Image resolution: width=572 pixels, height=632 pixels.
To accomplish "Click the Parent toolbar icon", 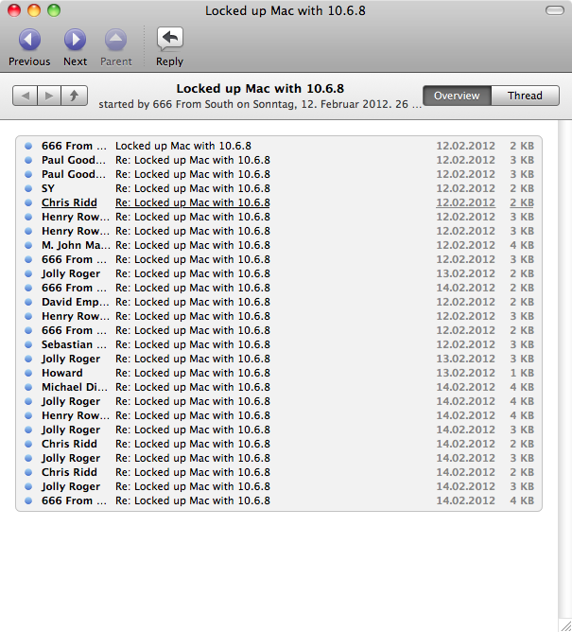I will (115, 40).
